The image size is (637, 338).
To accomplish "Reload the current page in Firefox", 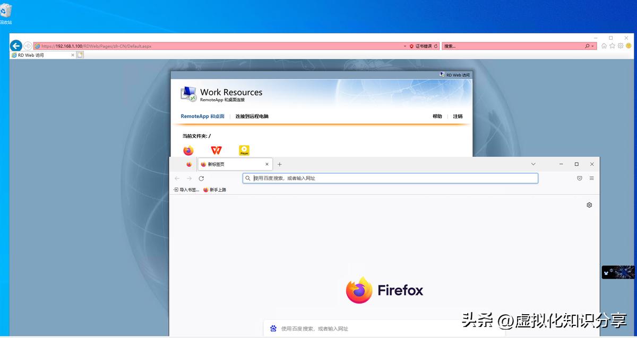I will coord(201,179).
